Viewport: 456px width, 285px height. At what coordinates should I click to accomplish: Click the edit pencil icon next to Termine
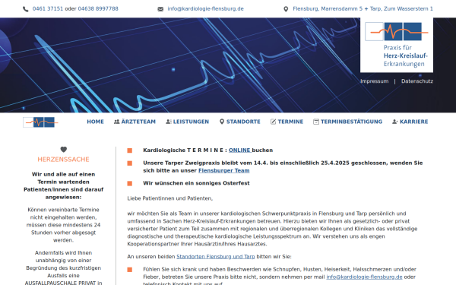coord(273,122)
